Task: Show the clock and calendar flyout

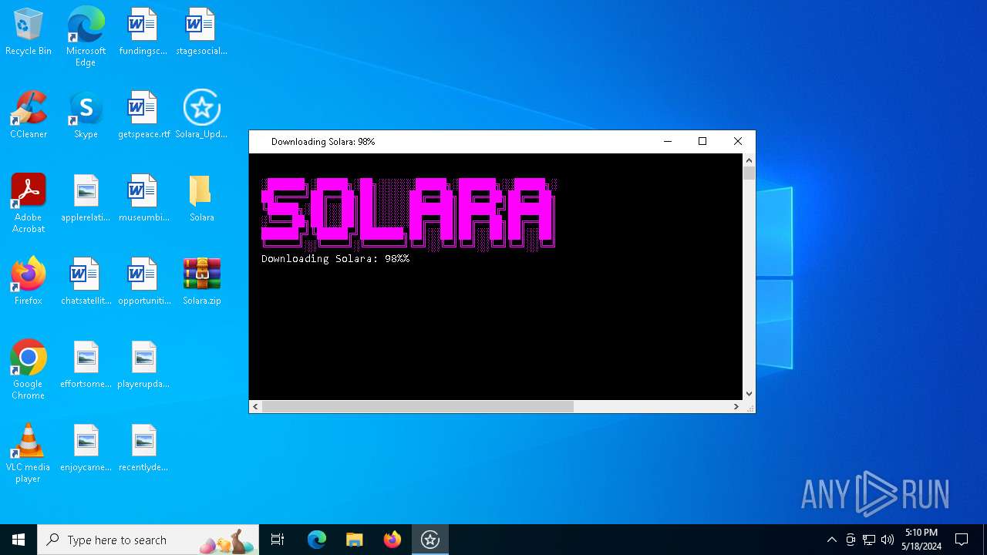Action: click(x=921, y=540)
